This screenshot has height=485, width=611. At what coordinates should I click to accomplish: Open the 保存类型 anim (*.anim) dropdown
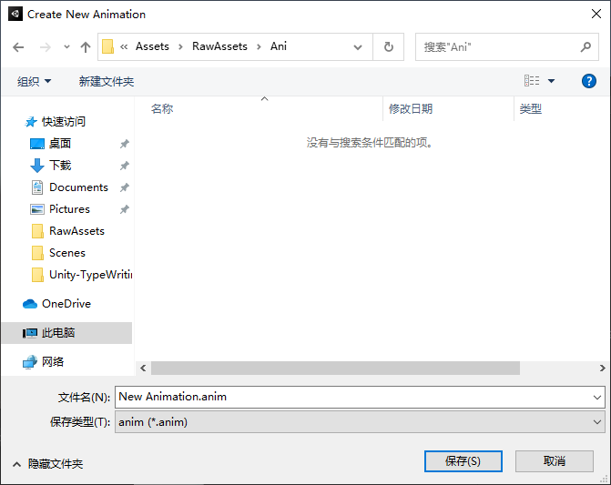360,422
